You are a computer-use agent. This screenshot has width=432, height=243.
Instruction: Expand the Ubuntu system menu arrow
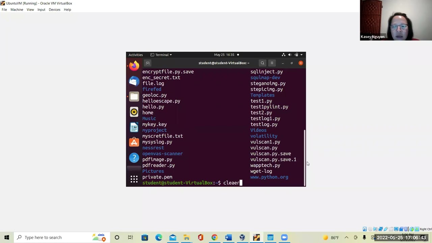pos(301,55)
